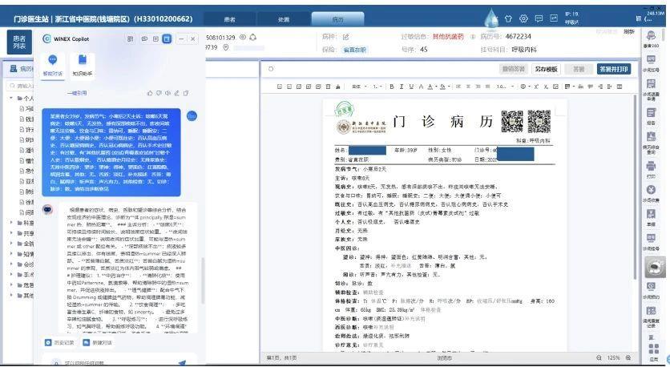Click the printer icon in right sidebar
Viewport: 670px width, 367px height.
click(651, 166)
